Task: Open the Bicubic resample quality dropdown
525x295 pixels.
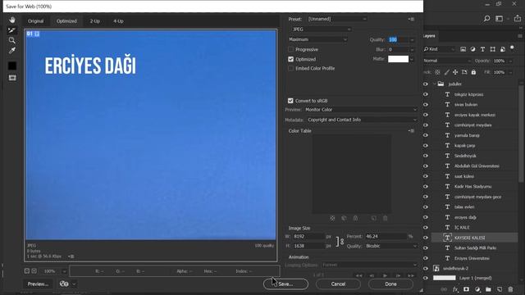Action: pos(390,246)
